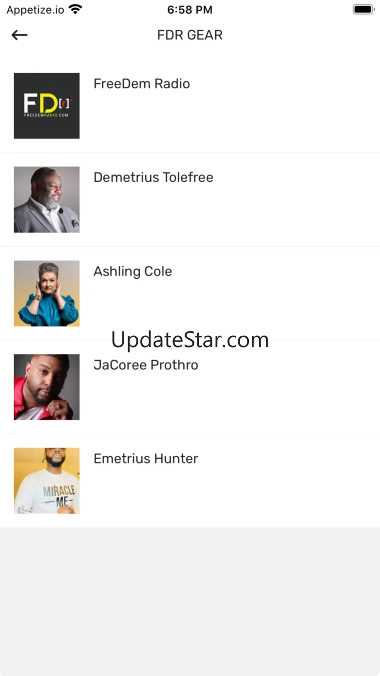Tap the Appetize.io status bar label

pyautogui.click(x=35, y=10)
